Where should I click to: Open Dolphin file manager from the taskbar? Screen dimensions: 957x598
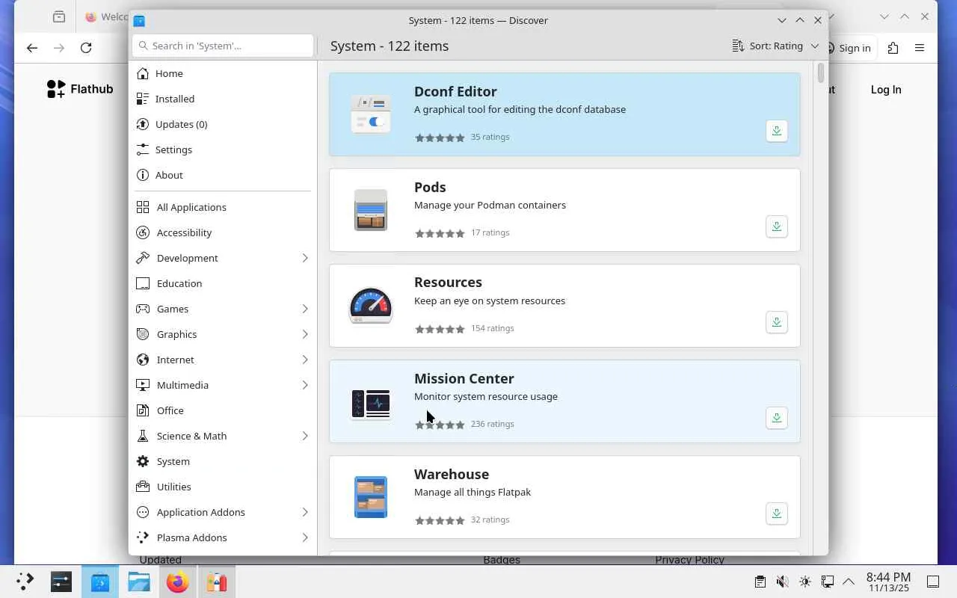(x=139, y=582)
